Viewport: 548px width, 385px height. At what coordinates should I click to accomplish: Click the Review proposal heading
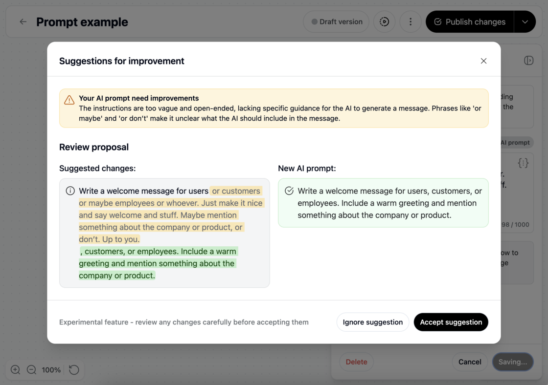(93, 147)
